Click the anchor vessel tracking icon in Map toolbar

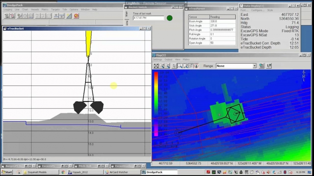point(196,66)
